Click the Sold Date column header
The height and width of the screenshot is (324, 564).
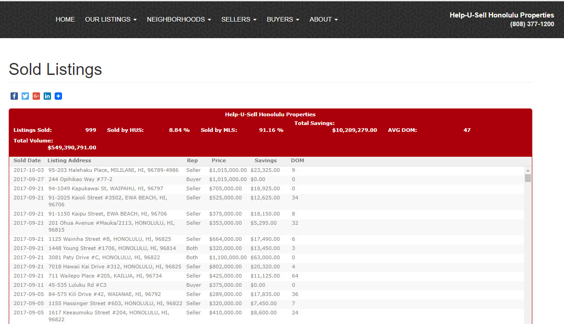click(x=27, y=160)
